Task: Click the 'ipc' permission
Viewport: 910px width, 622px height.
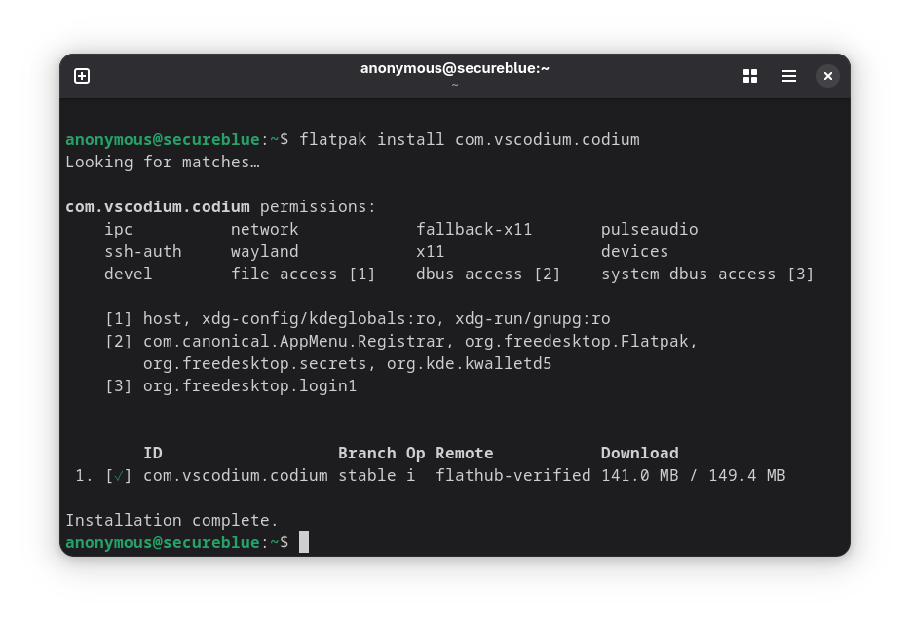Action: [x=119, y=230]
